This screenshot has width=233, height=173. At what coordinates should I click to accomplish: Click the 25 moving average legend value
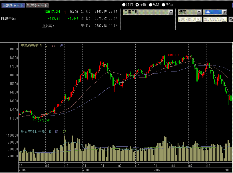coord(53,45)
